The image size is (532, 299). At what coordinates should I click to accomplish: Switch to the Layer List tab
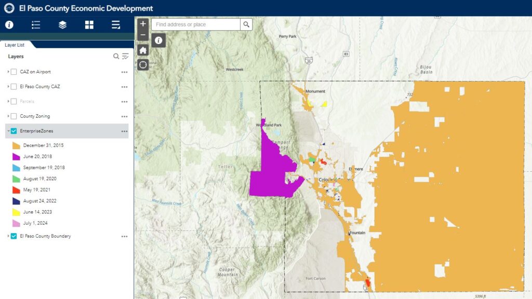coord(15,45)
